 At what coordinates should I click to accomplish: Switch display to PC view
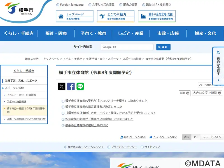click(x=196, y=137)
